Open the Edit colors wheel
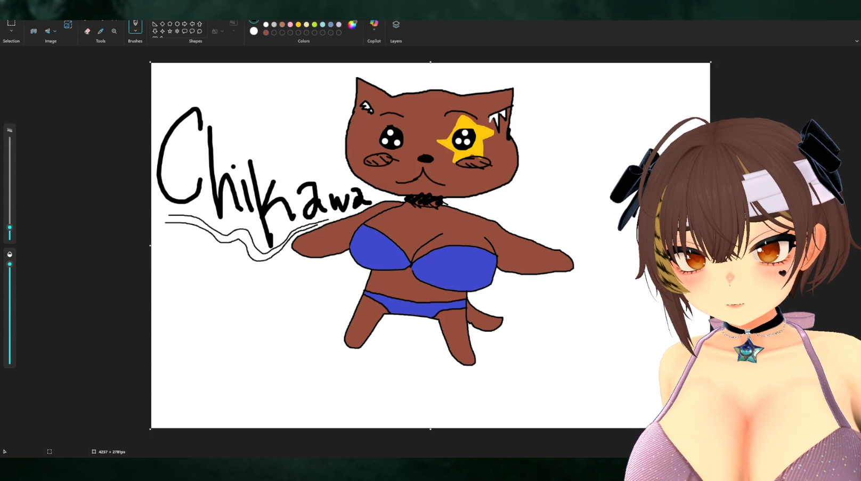The height and width of the screenshot is (481, 861). coord(352,25)
